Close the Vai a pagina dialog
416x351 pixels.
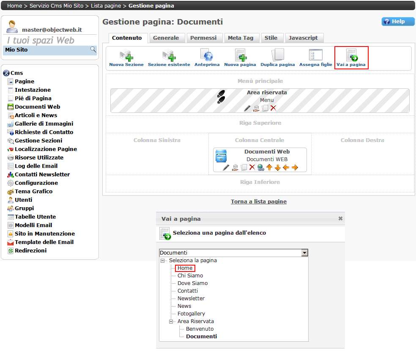coord(340,219)
